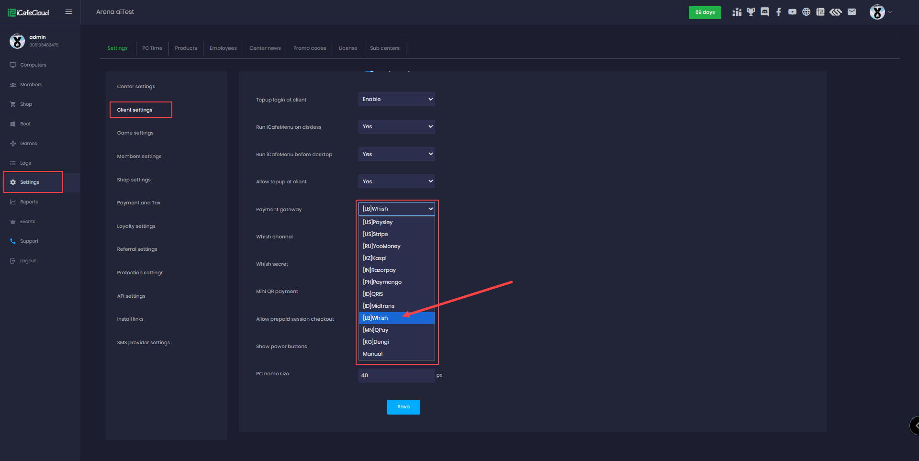Viewport: 919px width, 461px height.
Task: Select [US]Stripe from gateway list
Action: click(376, 234)
